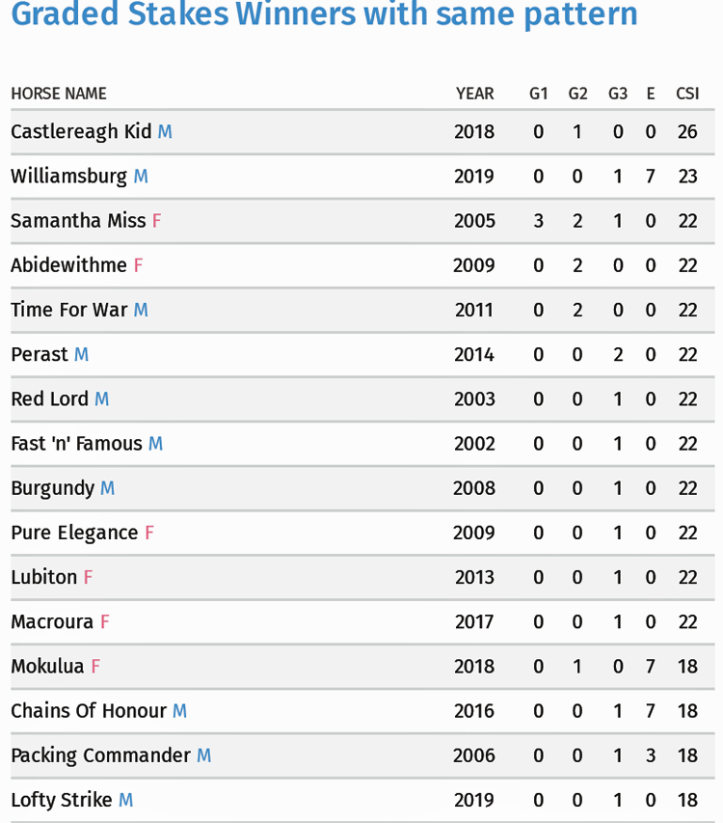Open the Castlereagh Kid horse entry
This screenshot has width=723, height=823.
click(81, 132)
